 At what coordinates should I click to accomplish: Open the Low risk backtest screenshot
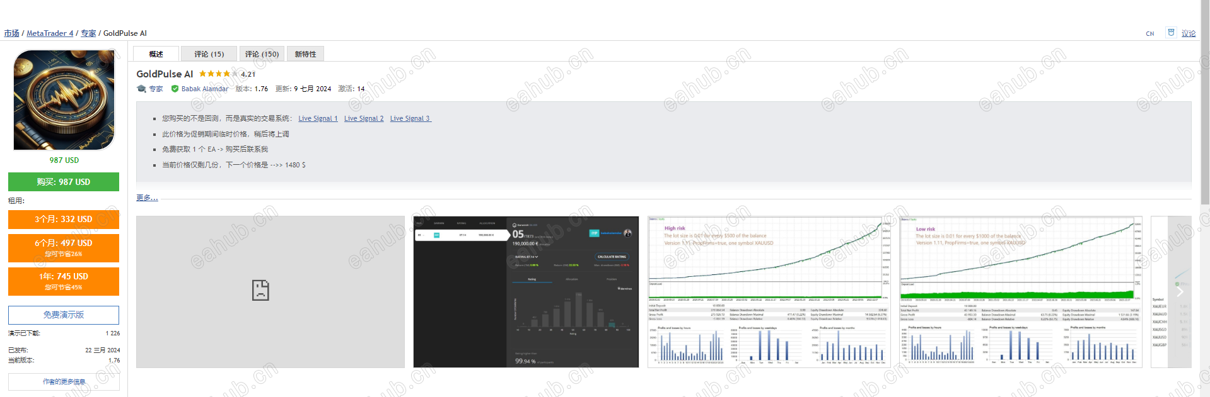coord(1021,292)
